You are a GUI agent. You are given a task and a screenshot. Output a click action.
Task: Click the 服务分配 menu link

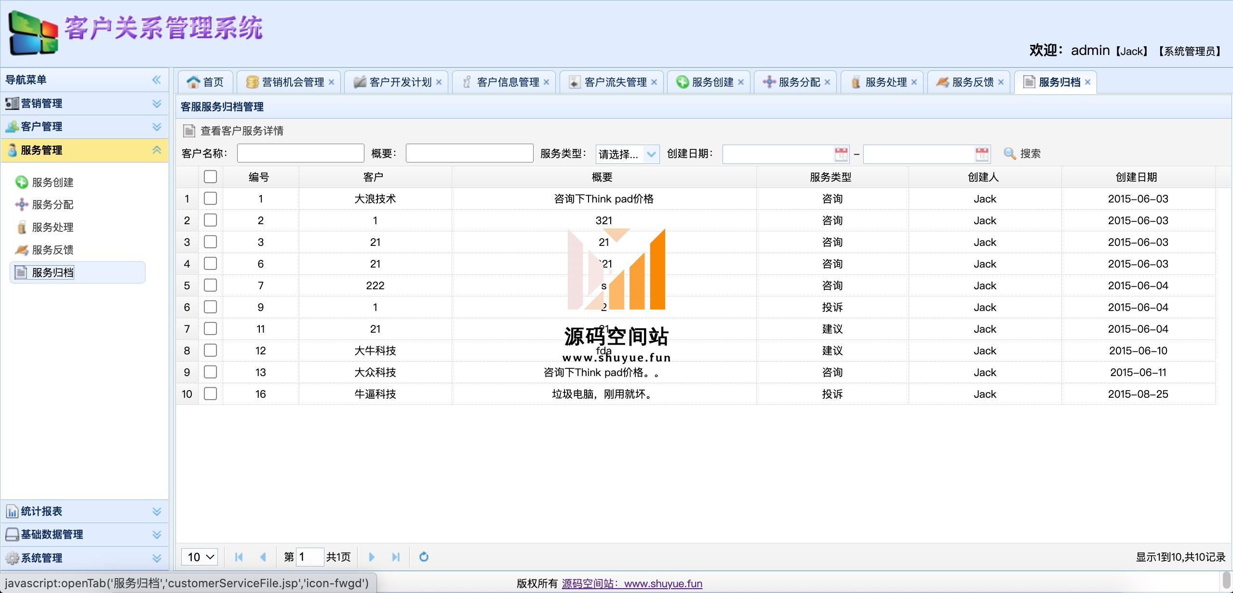click(x=53, y=204)
